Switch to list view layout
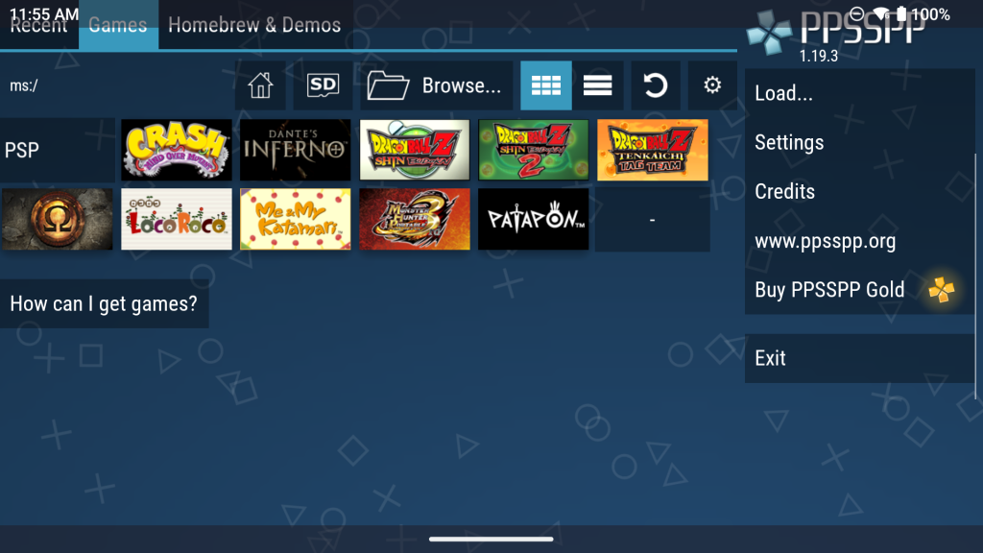Screen dimensions: 983x553 [x=597, y=85]
